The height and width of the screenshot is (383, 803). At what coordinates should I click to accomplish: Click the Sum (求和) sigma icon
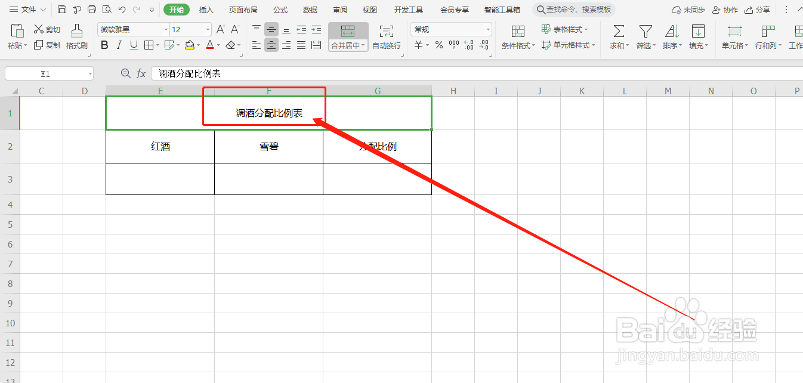click(619, 31)
